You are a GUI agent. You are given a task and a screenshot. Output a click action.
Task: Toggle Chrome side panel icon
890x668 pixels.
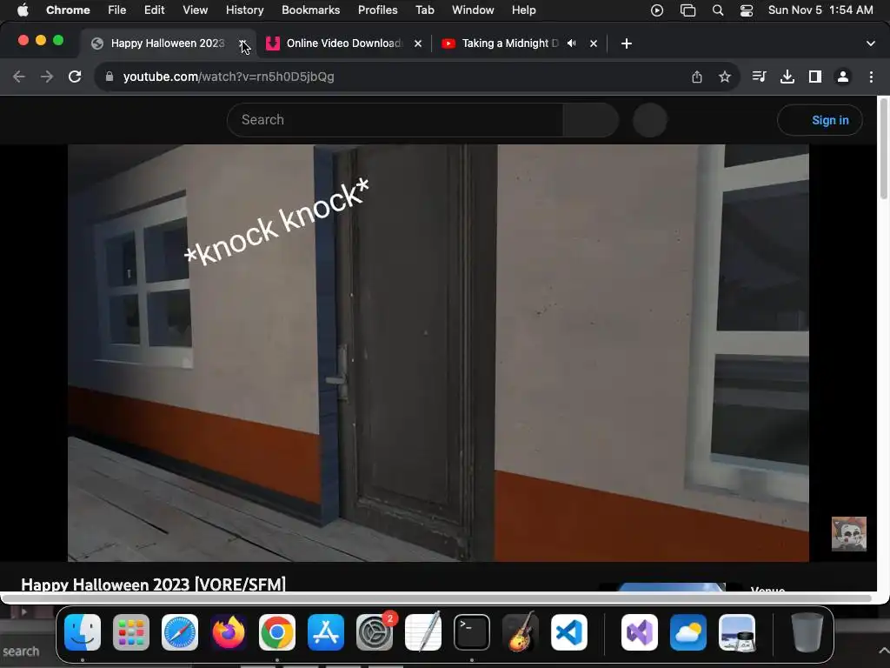815,77
